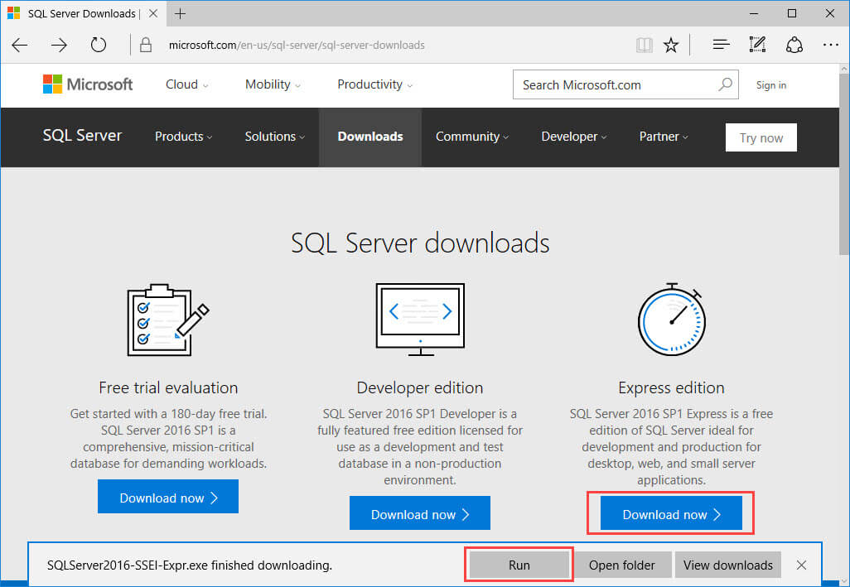Image resolution: width=850 pixels, height=587 pixels.
Task: Click the Developer edition monitor icon
Action: pyautogui.click(x=420, y=320)
